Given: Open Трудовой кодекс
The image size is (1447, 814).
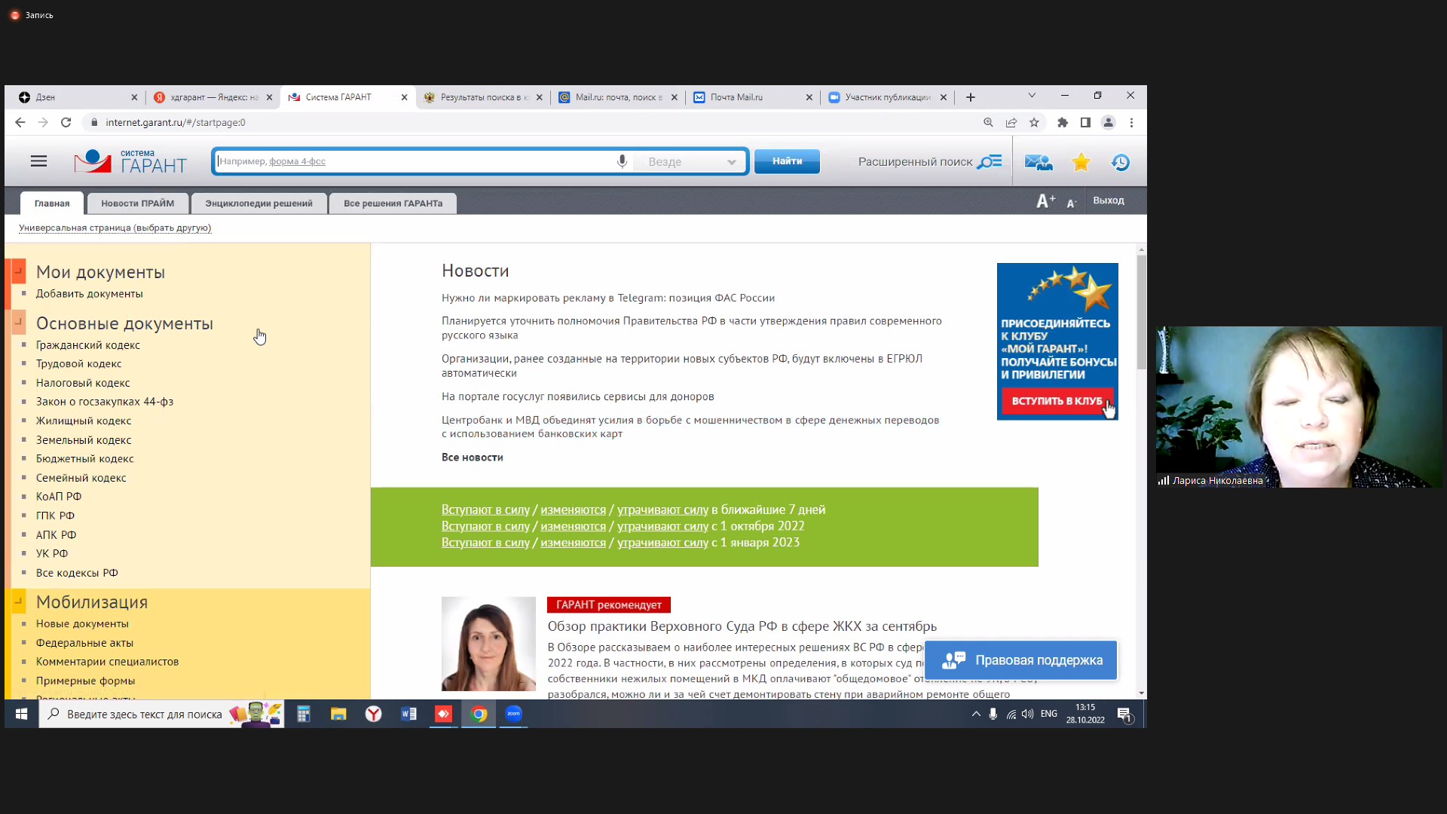Looking at the screenshot, I should tap(78, 364).
